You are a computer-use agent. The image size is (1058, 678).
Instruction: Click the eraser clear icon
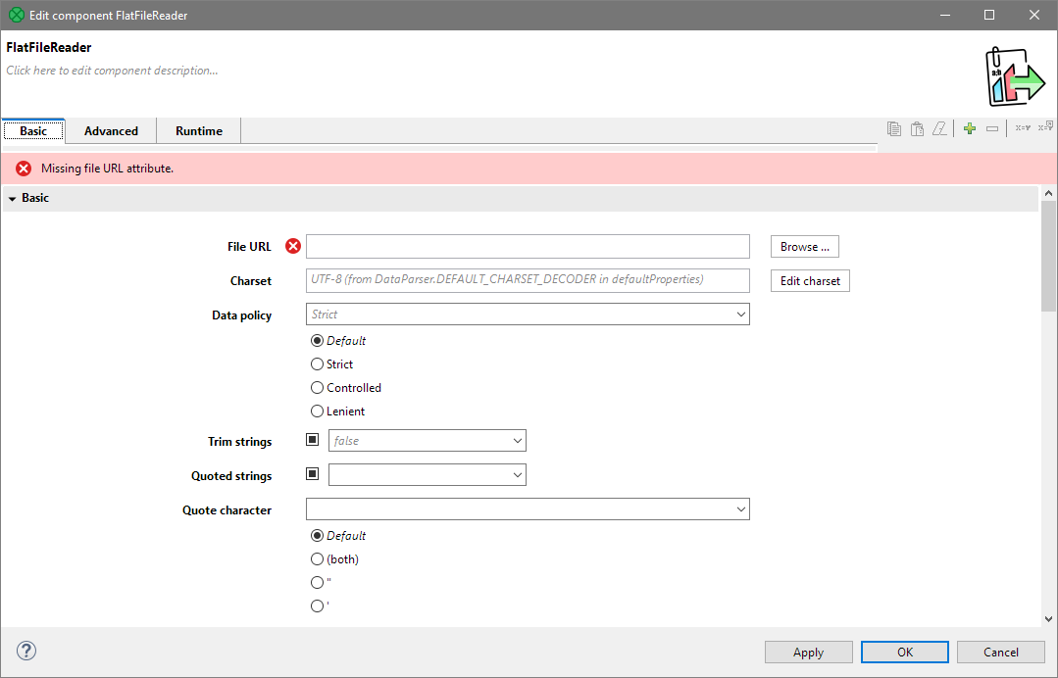[939, 128]
